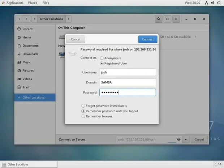The height and width of the screenshot is (168, 224).
Task: Open the Applications menu
Action: 15,3
